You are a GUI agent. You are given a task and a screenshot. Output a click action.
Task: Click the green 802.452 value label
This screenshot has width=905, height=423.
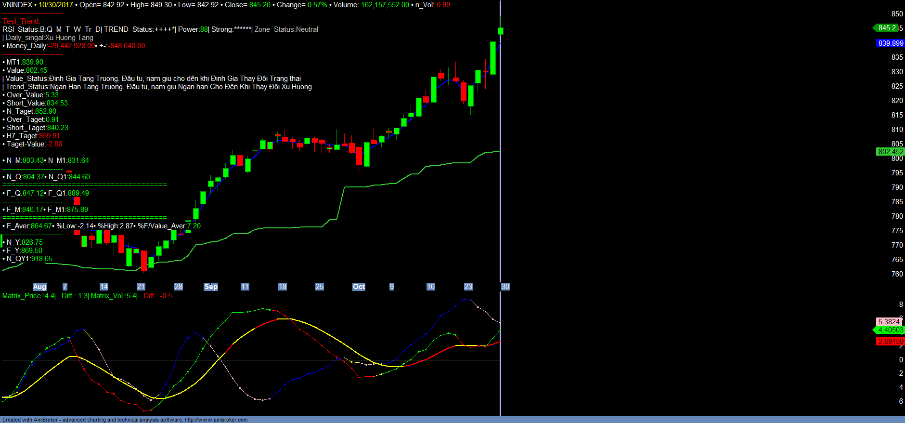point(890,152)
